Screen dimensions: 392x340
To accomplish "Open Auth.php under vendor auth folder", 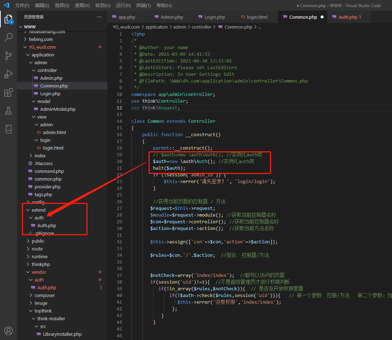I will (47, 287).
